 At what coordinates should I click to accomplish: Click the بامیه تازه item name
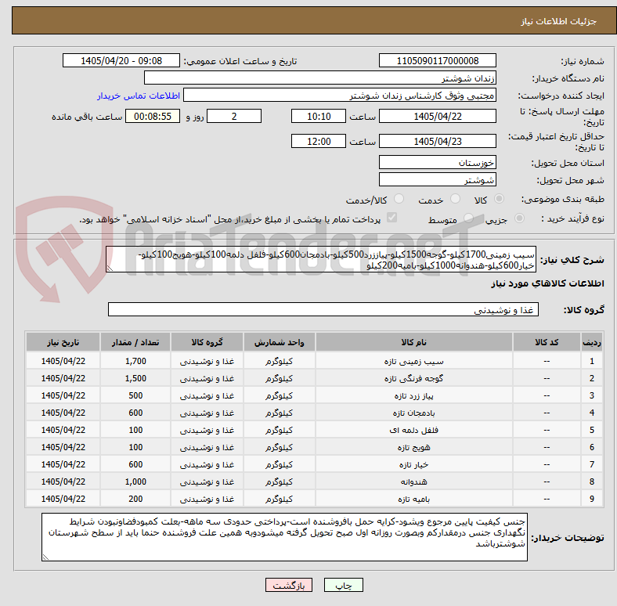[x=413, y=499]
